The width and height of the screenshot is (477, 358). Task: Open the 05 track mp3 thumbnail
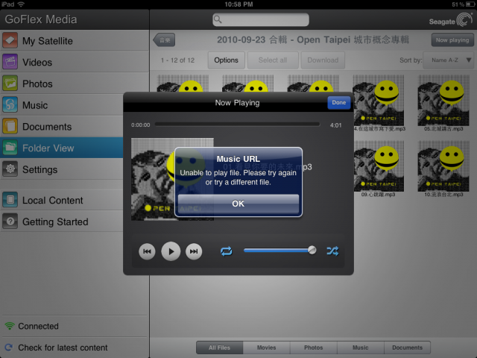[443, 101]
